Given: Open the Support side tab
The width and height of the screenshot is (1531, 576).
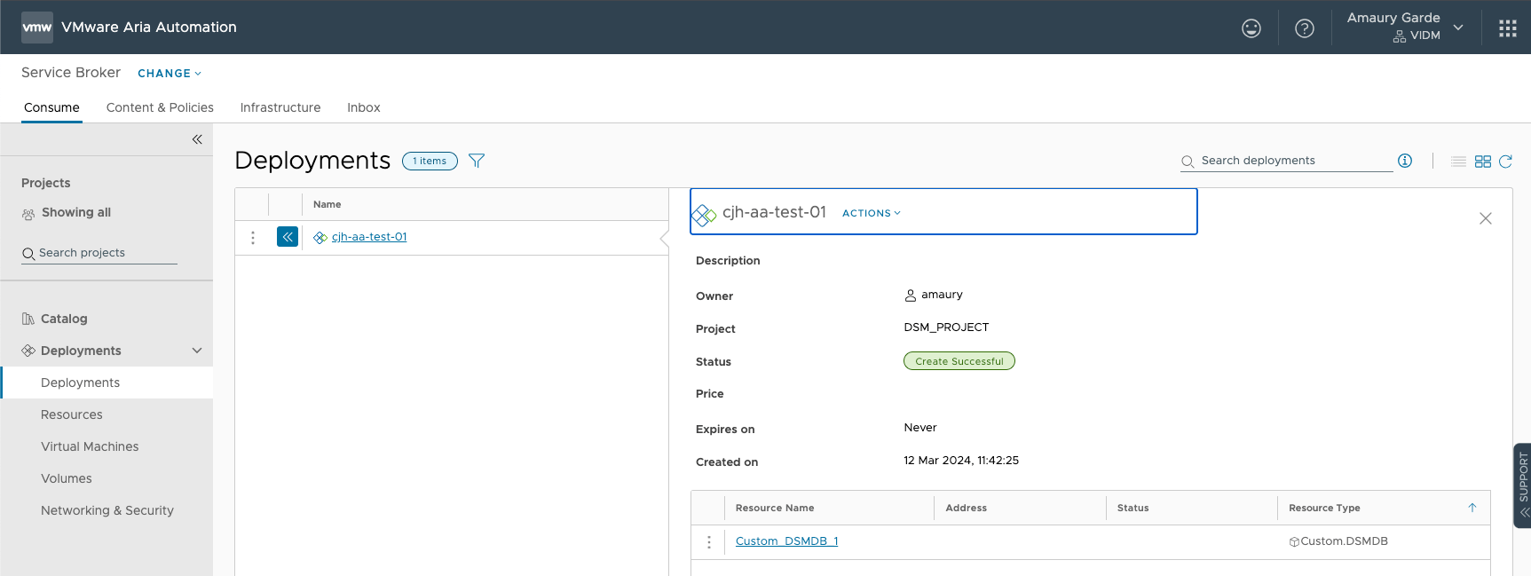Looking at the screenshot, I should pyautogui.click(x=1523, y=485).
